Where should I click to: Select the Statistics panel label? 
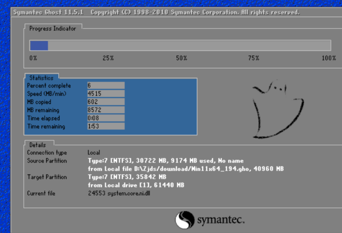(41, 78)
